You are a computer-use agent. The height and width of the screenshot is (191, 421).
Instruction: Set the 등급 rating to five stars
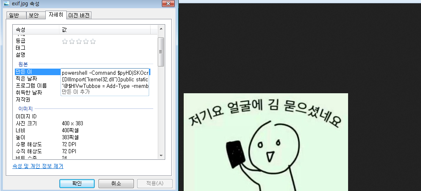pyautogui.click(x=93, y=41)
